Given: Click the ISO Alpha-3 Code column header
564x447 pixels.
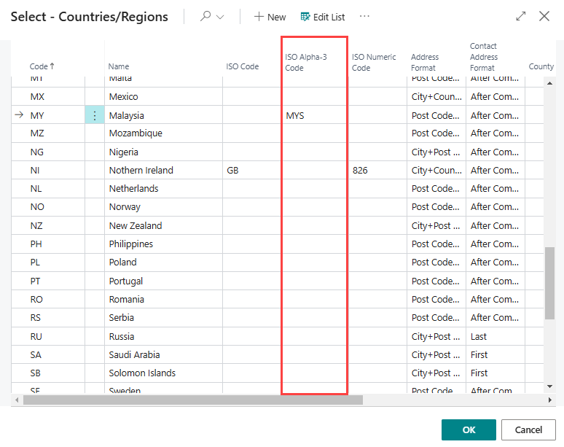Looking at the screenshot, I should pos(305,62).
